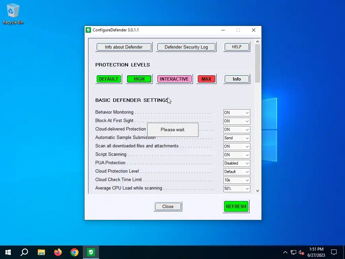Image resolution: width=345 pixels, height=259 pixels.
Task: Open Average CPU Load dropdown
Action: [237, 189]
